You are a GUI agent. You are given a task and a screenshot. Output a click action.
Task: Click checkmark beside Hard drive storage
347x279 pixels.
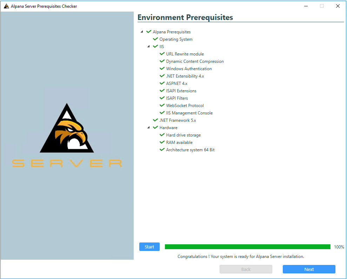(x=162, y=135)
